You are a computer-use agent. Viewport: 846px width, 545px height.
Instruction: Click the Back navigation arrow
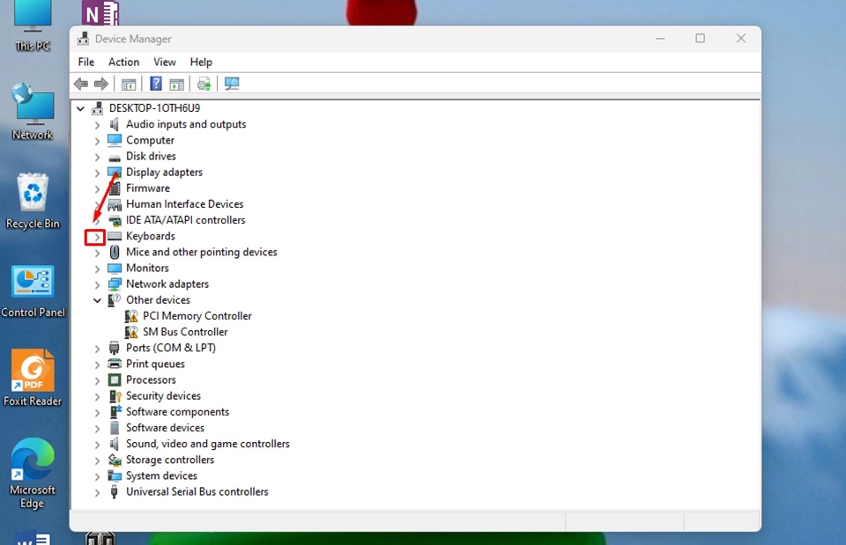(x=81, y=84)
